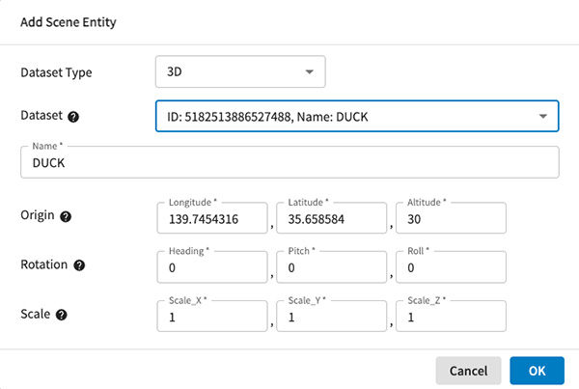Focus the Altitude input field
The width and height of the screenshot is (579, 389).
point(451,219)
